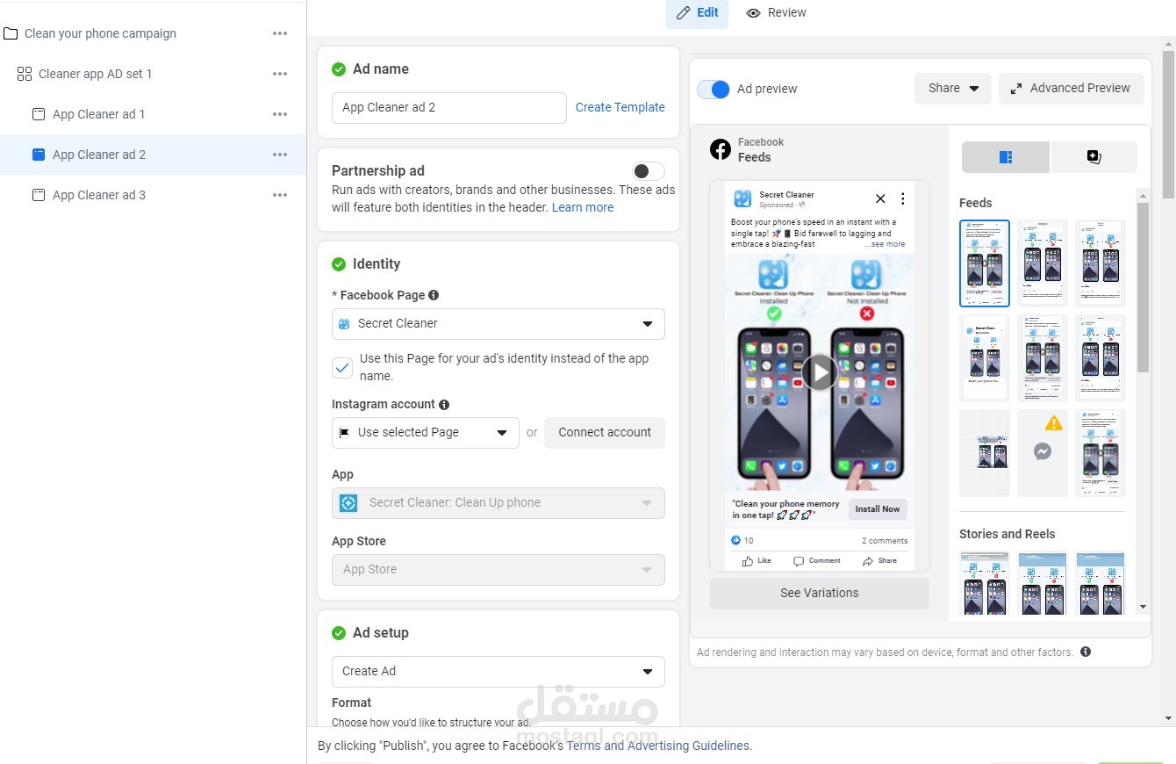Open the Learn more link
The image size is (1176, 764).
583,207
